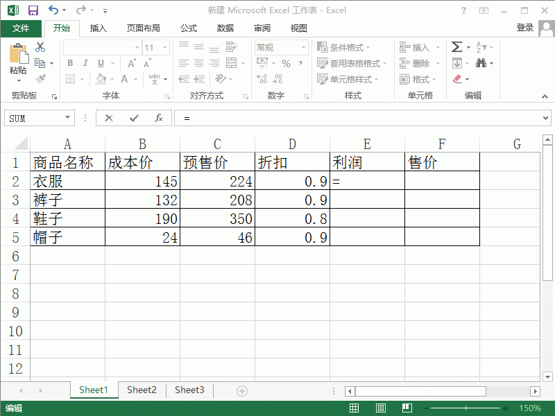Screen dimensions: 555x416
Task: Click the Insert Function fx icon
Action: click(159, 118)
